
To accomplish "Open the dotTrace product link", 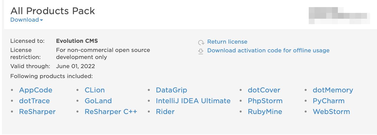I will point(34,101).
